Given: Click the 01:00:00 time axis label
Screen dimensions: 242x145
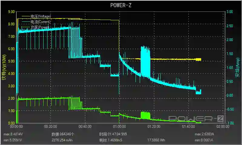Looking at the screenshot, I should point(119,127).
